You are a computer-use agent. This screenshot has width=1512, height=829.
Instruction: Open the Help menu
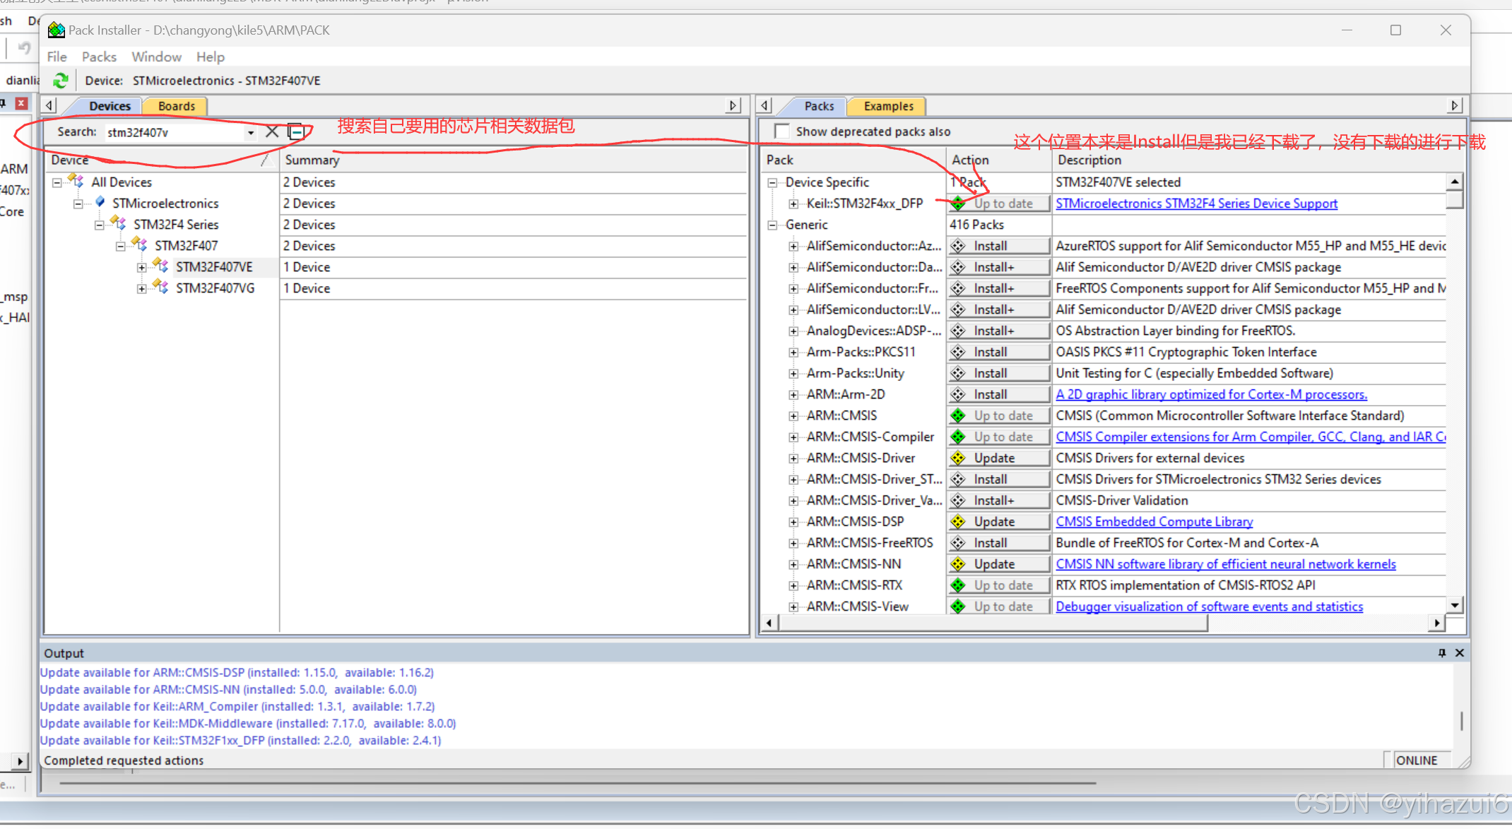coord(210,57)
